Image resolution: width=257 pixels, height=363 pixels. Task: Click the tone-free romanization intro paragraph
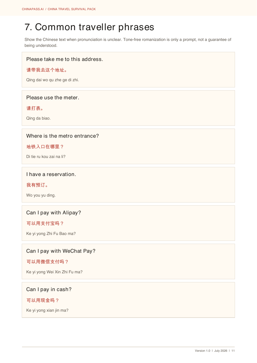tap(128, 42)
